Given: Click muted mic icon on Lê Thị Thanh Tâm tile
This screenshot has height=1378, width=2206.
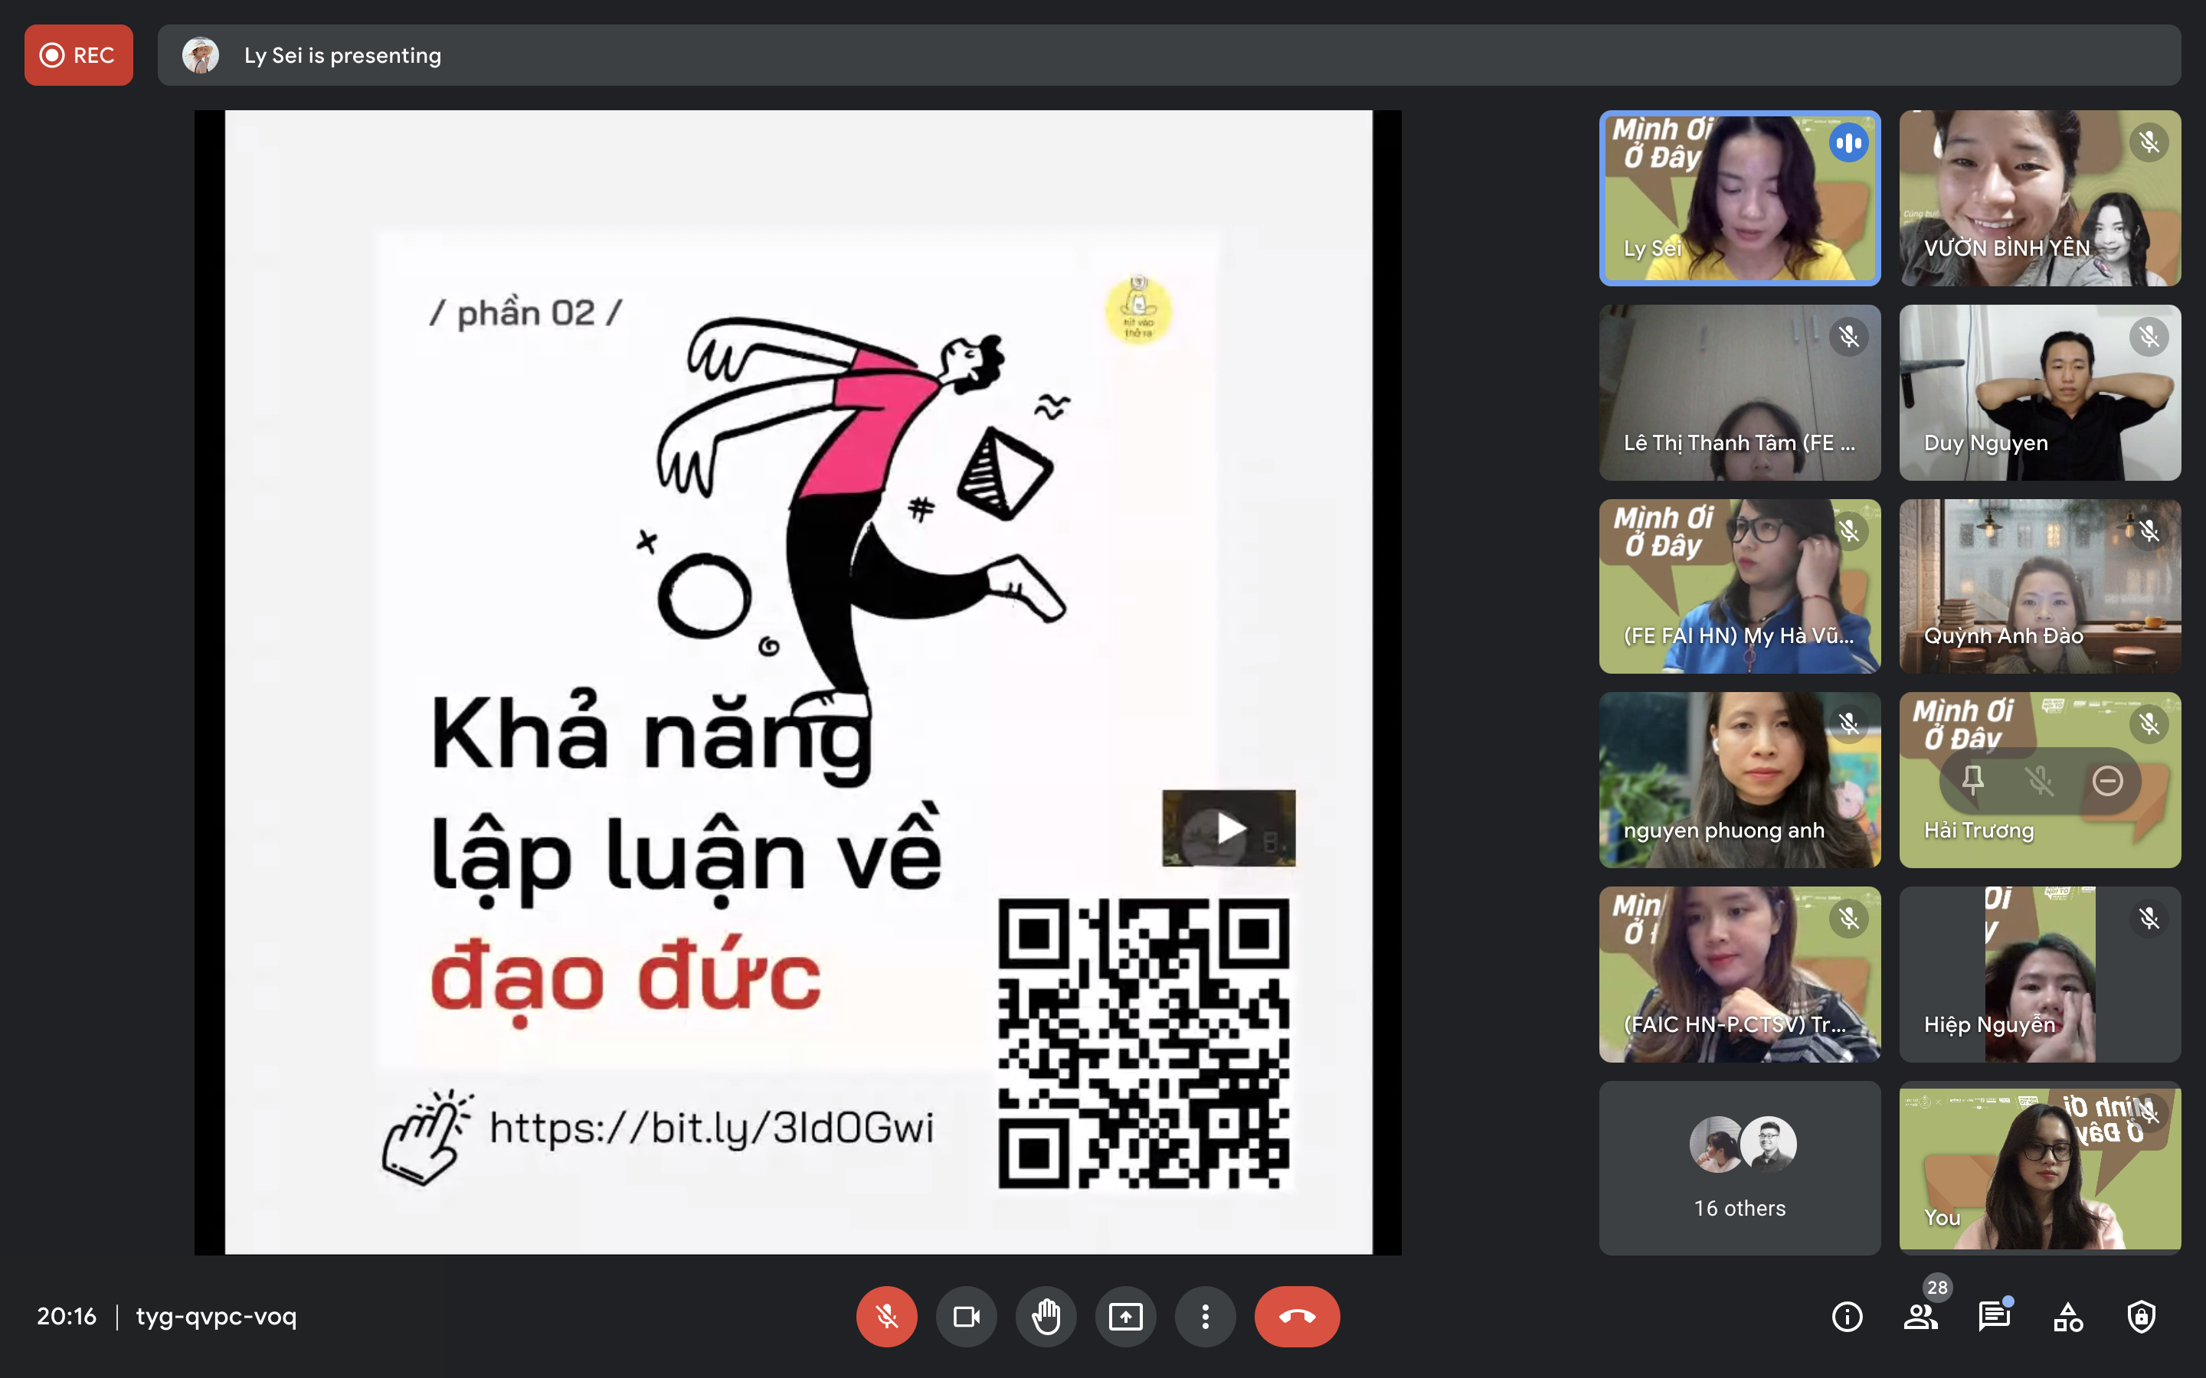Looking at the screenshot, I should click(x=1848, y=337).
